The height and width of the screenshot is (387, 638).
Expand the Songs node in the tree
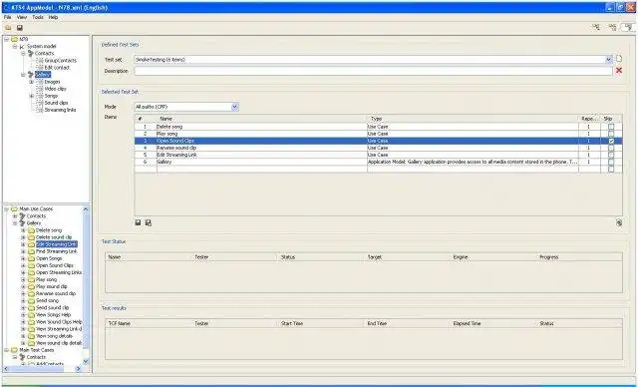point(31,96)
